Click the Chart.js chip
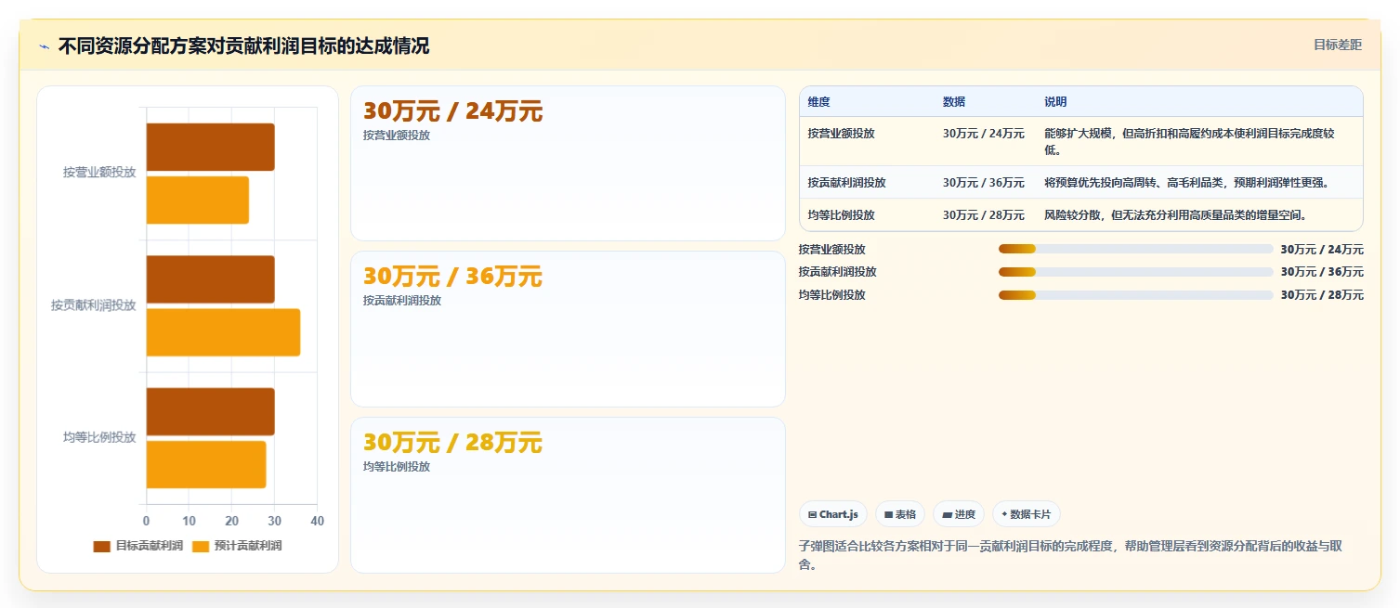The width and height of the screenshot is (1400, 608). pos(833,514)
